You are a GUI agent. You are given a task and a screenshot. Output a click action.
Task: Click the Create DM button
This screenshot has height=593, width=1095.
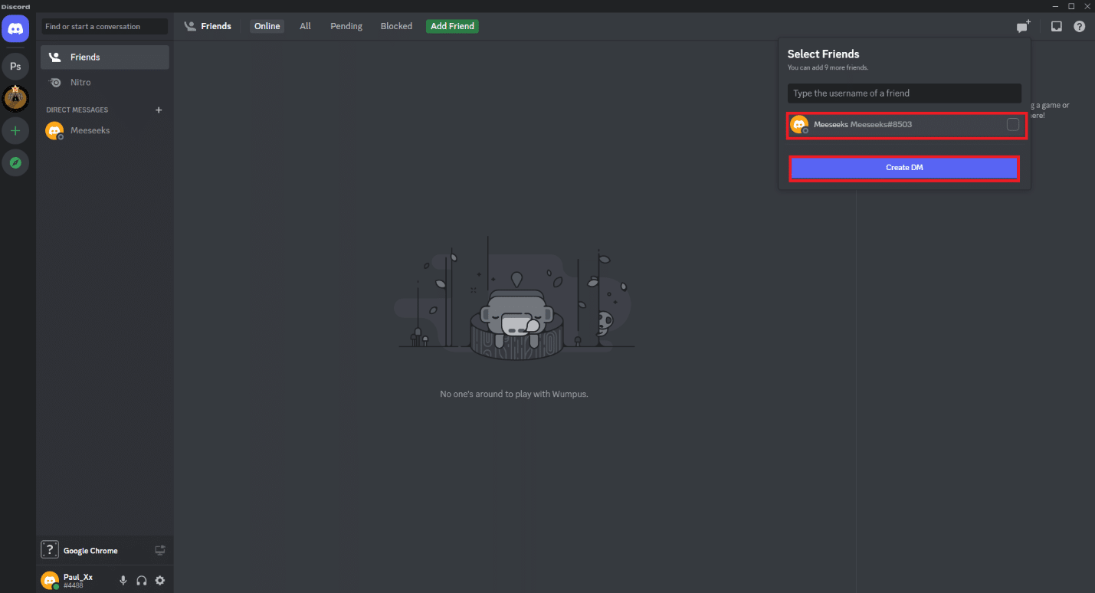tap(904, 168)
